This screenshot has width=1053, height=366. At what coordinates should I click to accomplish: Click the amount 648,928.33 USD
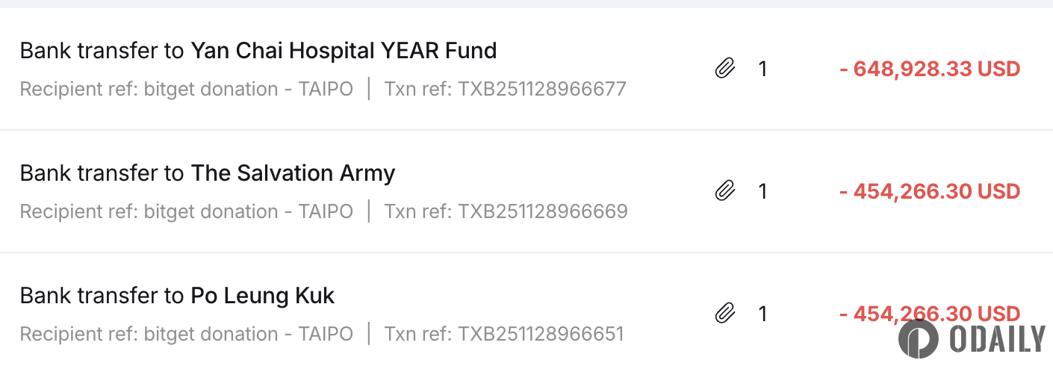(x=930, y=69)
